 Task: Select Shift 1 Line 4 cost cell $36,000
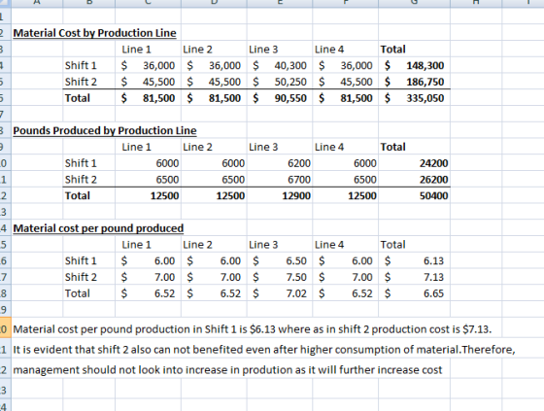click(x=345, y=66)
